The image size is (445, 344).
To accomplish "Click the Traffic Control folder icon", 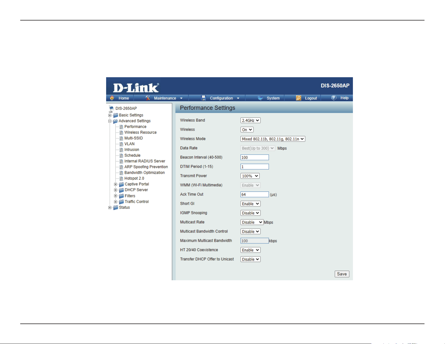I will tap(122, 202).
